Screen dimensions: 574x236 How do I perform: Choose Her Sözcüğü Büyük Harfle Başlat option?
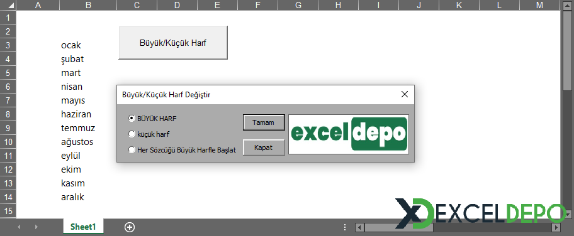183,150
